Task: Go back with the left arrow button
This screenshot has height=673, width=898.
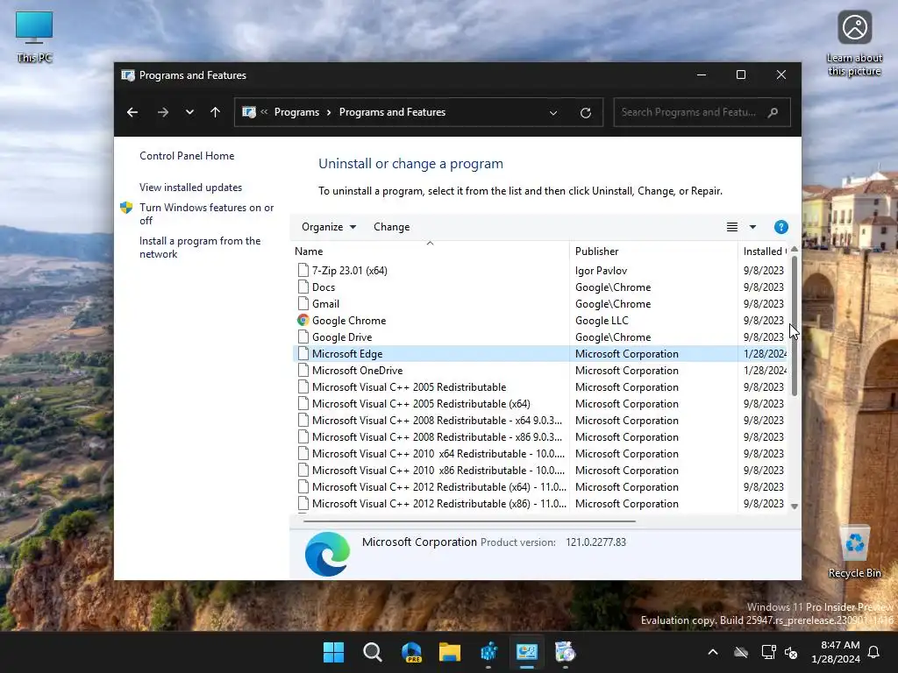Action: [132, 112]
